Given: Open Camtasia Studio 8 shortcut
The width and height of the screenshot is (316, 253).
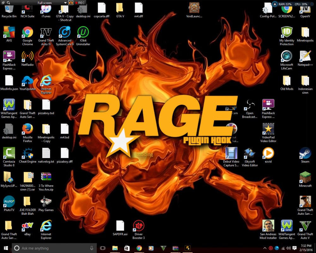Looking at the screenshot, I should pyautogui.click(x=9, y=157).
